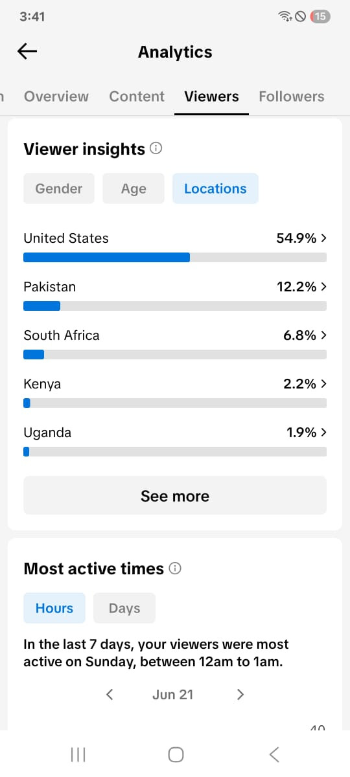Tap the back arrow next to Analytics
This screenshot has width=350, height=777.
click(27, 52)
